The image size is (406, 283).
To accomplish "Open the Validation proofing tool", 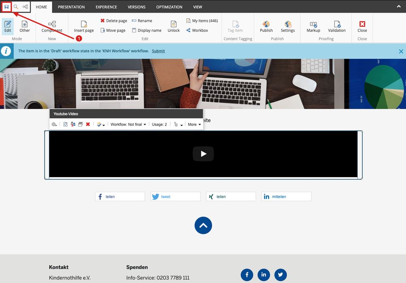I will (337, 26).
